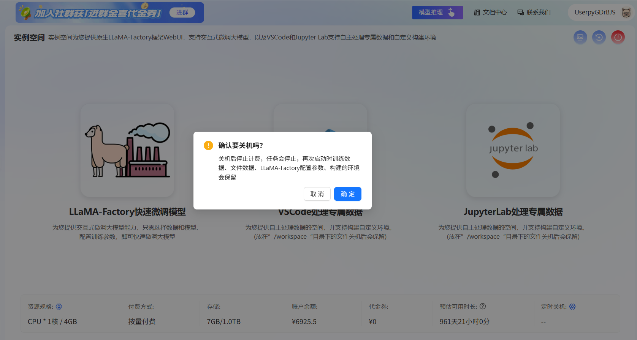Click the VSCode处理专属数据 title

320,213
